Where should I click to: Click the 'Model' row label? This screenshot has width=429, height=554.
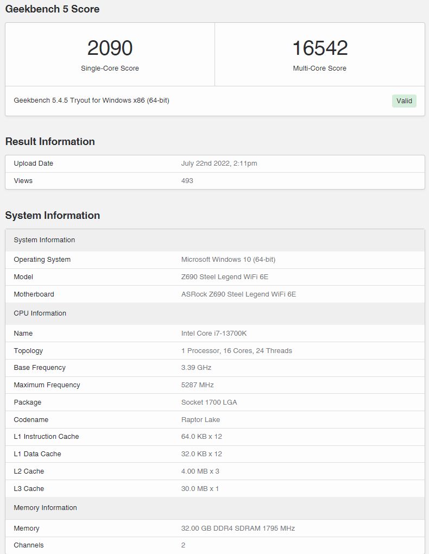point(23,276)
